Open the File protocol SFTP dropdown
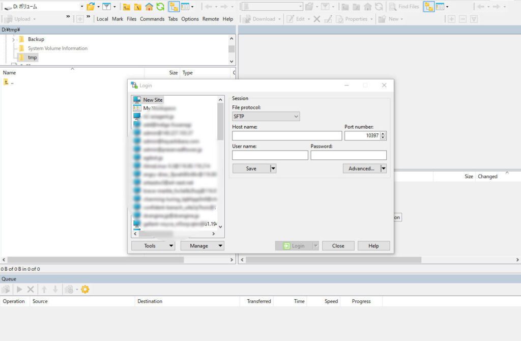Image resolution: width=521 pixels, height=341 pixels. pyautogui.click(x=266, y=117)
